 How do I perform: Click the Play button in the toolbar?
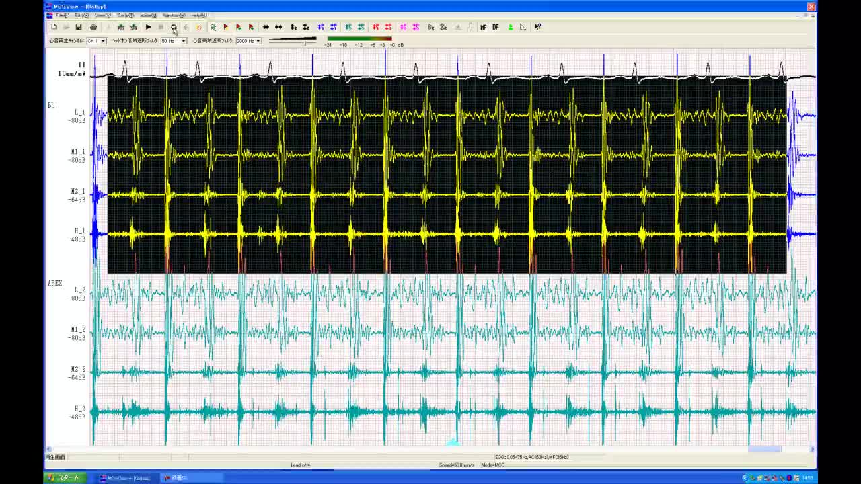148,27
